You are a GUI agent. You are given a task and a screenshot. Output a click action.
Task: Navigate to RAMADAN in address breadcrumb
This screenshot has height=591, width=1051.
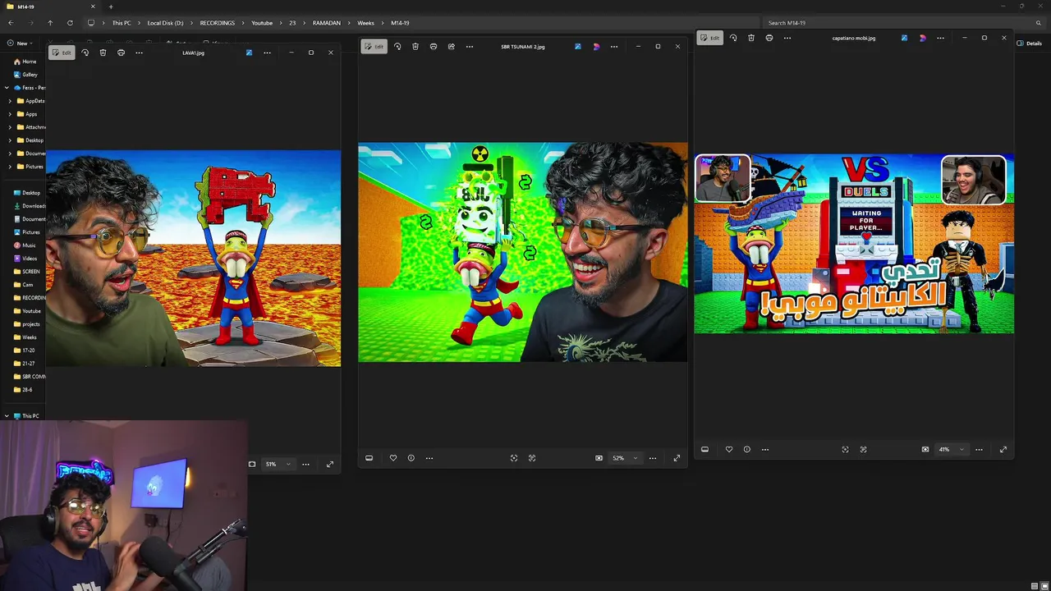pos(326,23)
